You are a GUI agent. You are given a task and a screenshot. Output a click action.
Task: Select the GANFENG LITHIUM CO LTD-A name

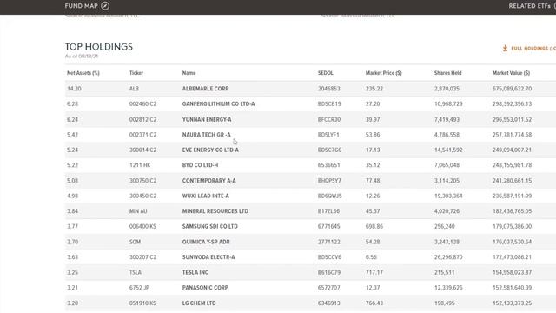tap(218, 104)
